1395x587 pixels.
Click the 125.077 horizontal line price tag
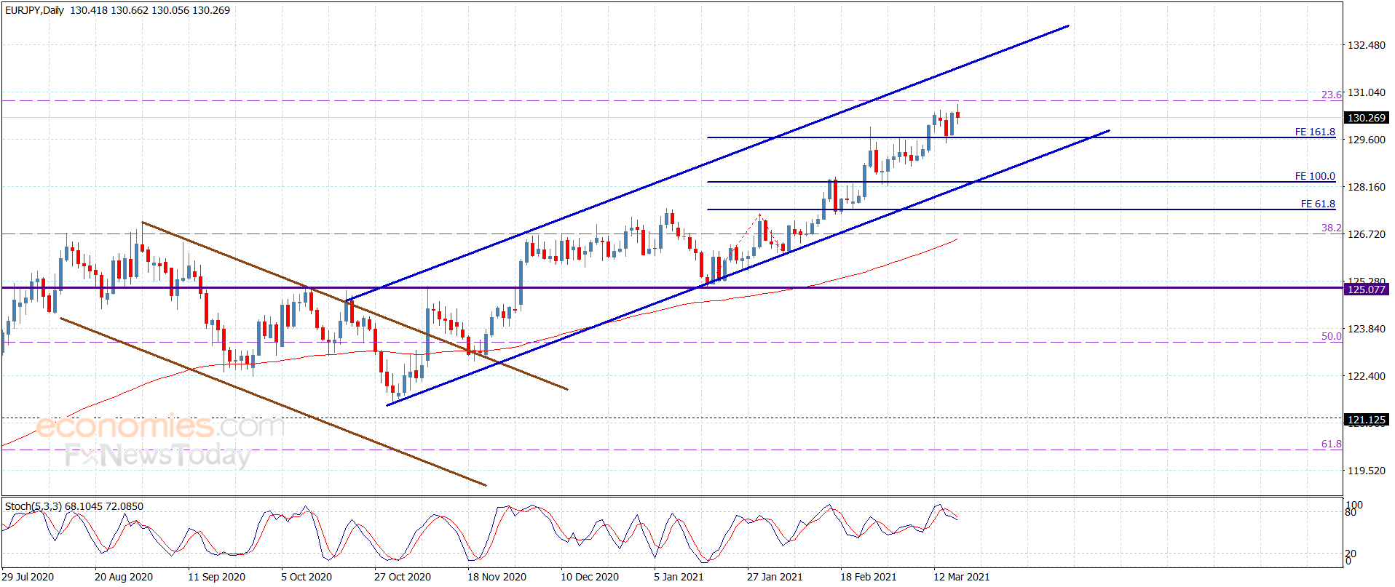pyautogui.click(x=1367, y=289)
